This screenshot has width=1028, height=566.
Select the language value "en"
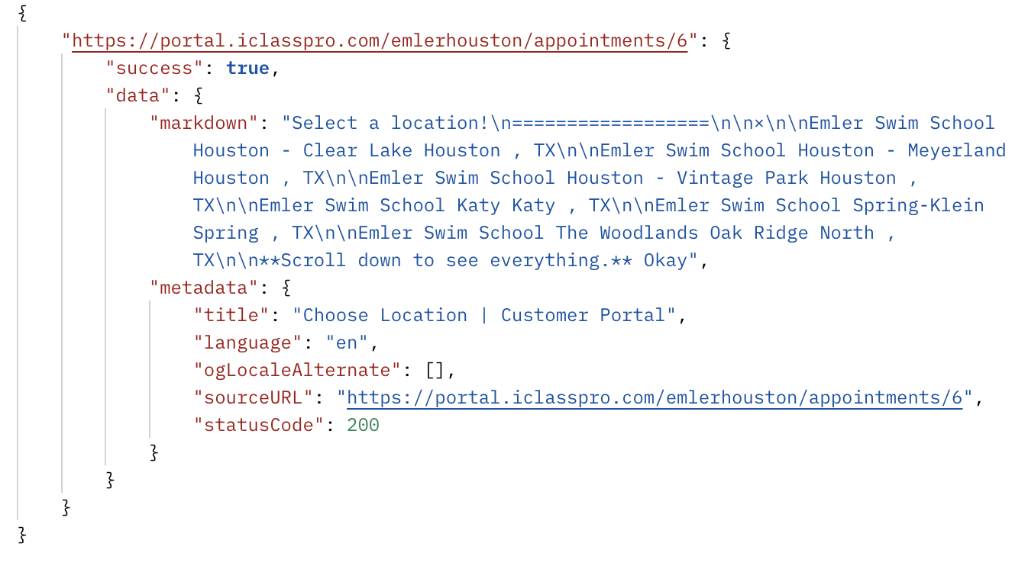point(348,343)
